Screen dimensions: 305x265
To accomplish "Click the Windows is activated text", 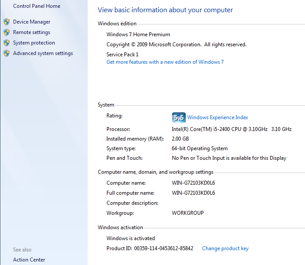I will (131, 238).
